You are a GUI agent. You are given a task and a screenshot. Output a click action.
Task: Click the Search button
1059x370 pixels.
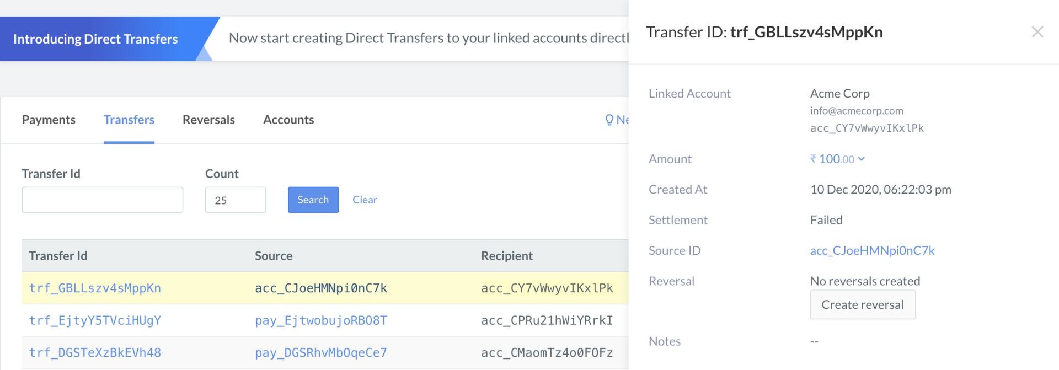click(313, 200)
